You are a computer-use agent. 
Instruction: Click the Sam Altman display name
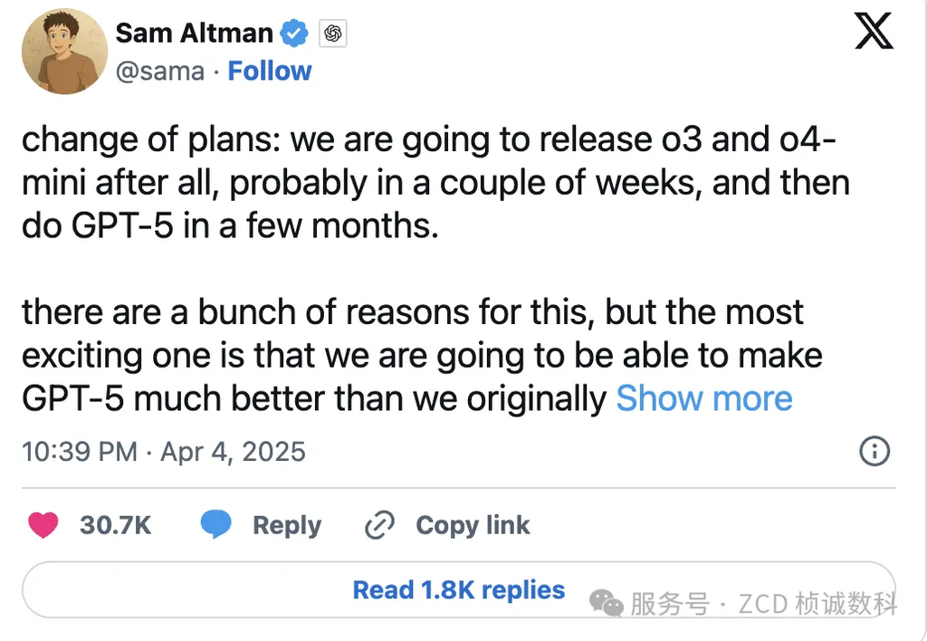(x=194, y=33)
